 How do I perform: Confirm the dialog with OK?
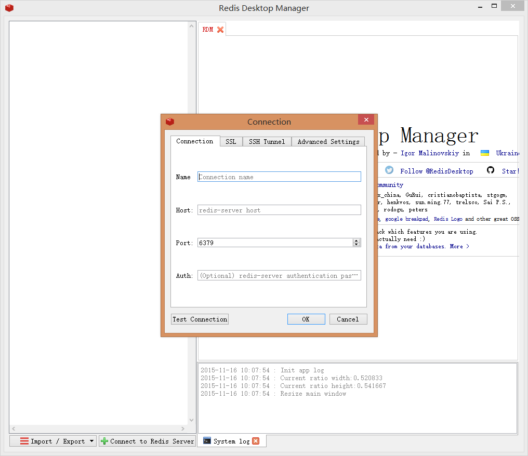306,319
